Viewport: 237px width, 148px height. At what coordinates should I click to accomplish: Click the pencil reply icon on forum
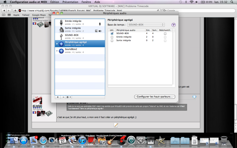coord(116,125)
